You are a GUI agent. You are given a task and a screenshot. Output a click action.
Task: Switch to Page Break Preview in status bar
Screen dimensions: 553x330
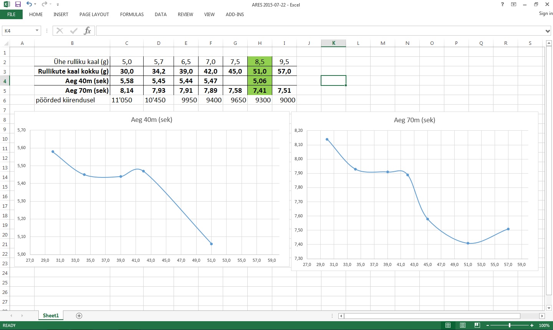click(x=477, y=325)
